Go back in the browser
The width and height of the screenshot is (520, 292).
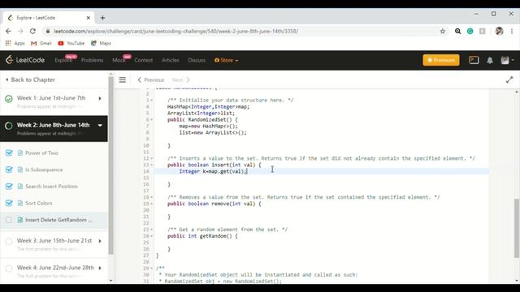click(8, 31)
